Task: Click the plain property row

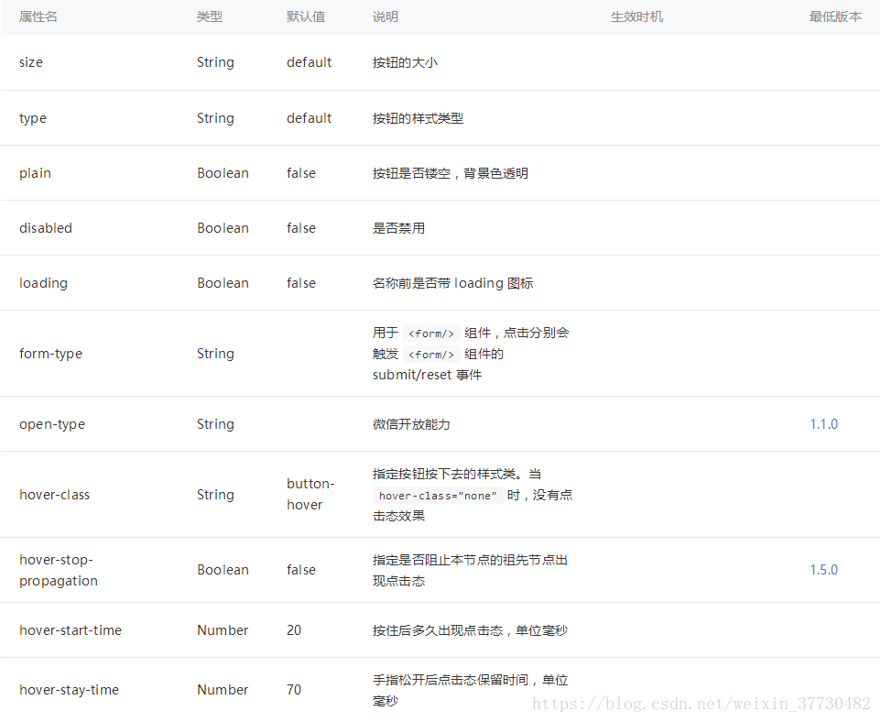Action: 35,172
